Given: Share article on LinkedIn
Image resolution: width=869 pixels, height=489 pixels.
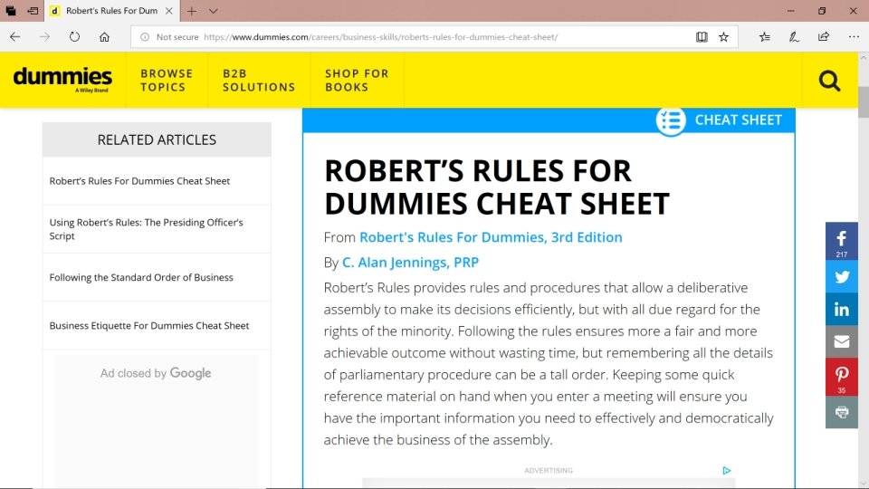Looking at the screenshot, I should [x=841, y=310].
